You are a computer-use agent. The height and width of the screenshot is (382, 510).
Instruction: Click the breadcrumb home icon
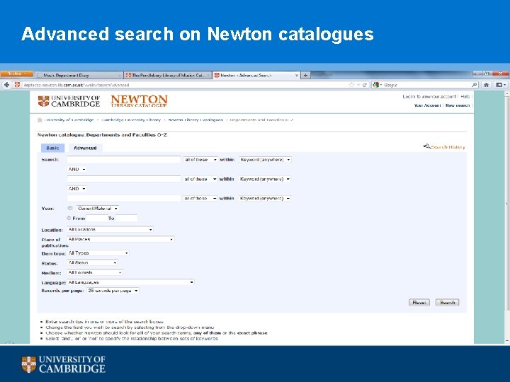pos(40,120)
